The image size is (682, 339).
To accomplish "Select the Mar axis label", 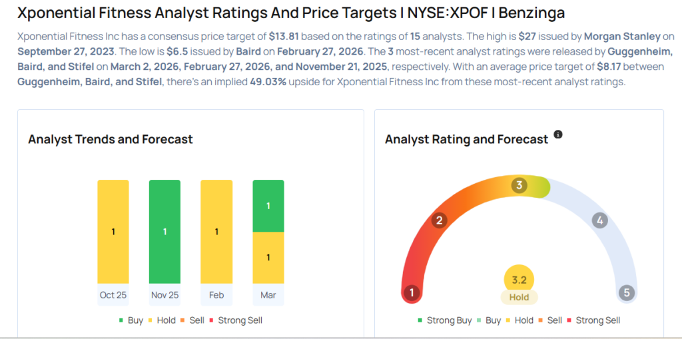I will coord(268,295).
